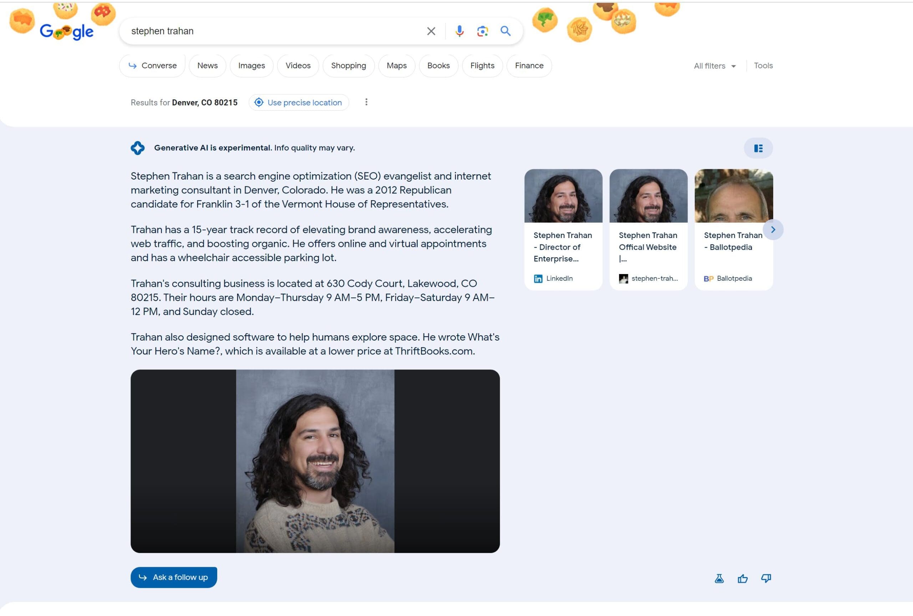
Task: Give the AI answer a thumbs up
Action: point(743,578)
